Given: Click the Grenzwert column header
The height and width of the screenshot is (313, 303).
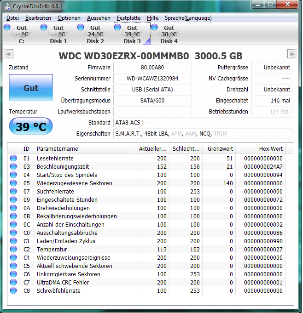Looking at the screenshot, I should point(219,149).
